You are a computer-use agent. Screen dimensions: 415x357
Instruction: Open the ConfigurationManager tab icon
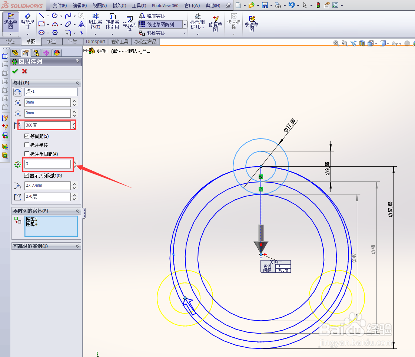(36, 52)
